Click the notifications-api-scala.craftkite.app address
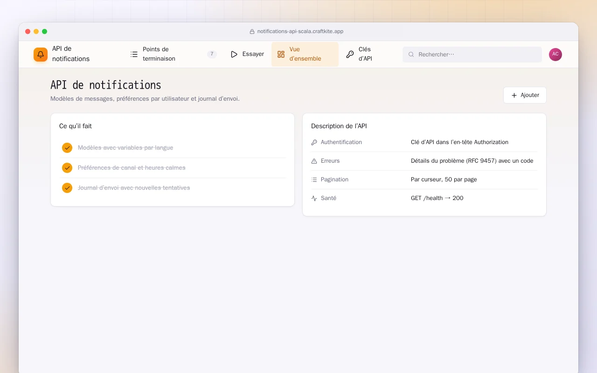 coord(300,32)
